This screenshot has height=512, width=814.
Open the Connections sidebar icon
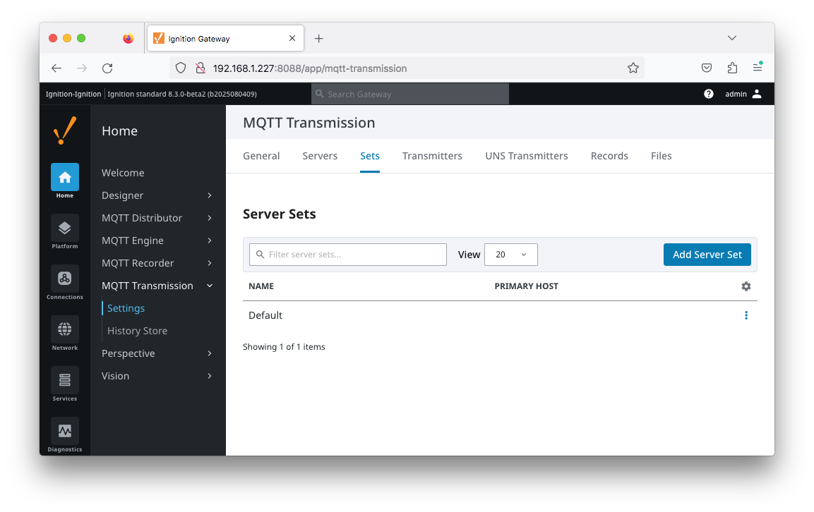(65, 279)
